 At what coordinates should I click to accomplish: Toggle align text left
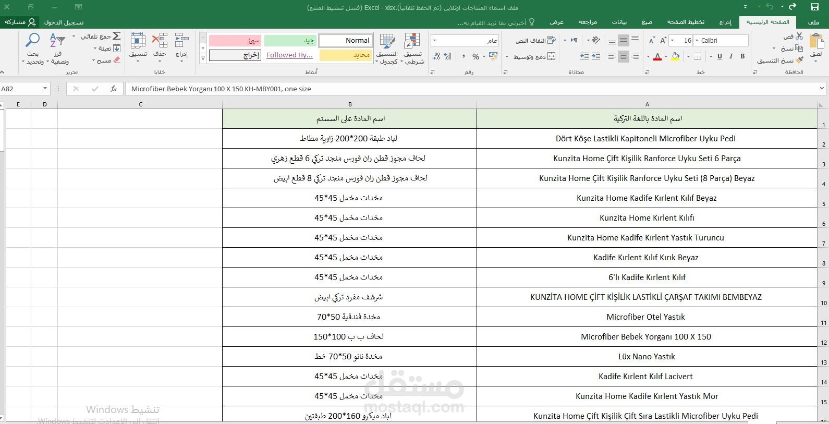coord(612,56)
